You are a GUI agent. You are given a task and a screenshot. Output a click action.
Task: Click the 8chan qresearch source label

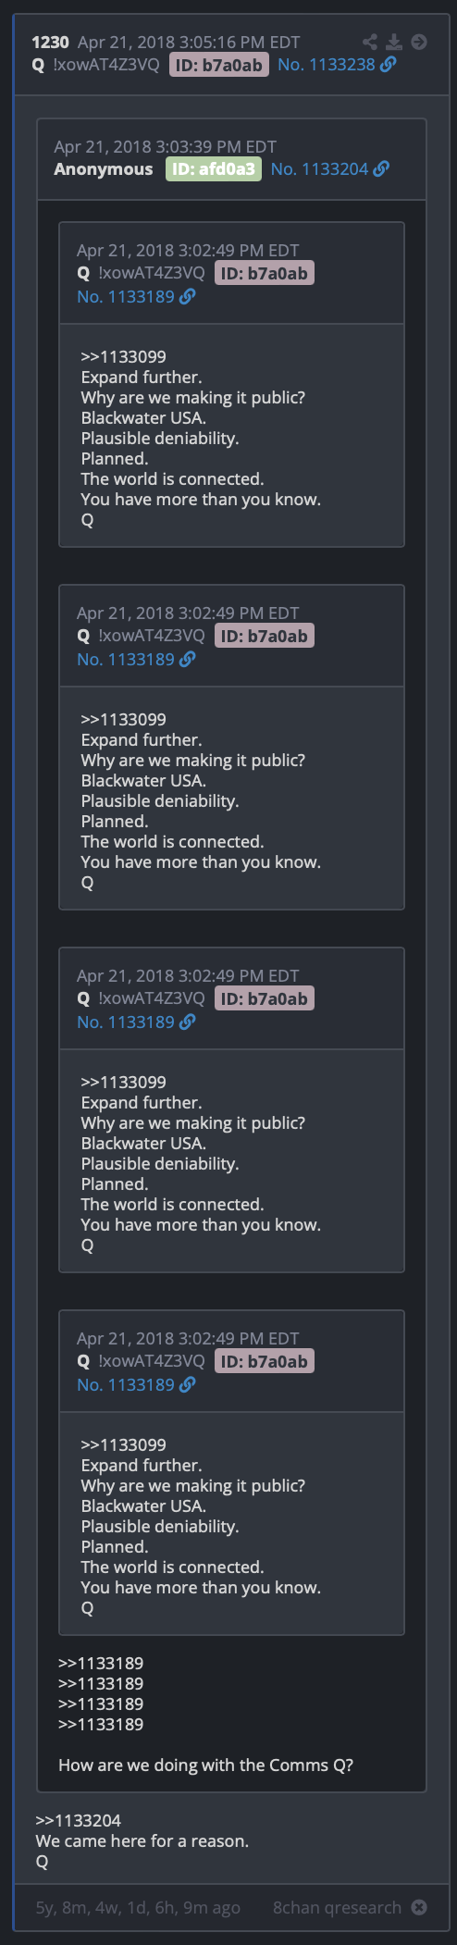(x=337, y=1907)
